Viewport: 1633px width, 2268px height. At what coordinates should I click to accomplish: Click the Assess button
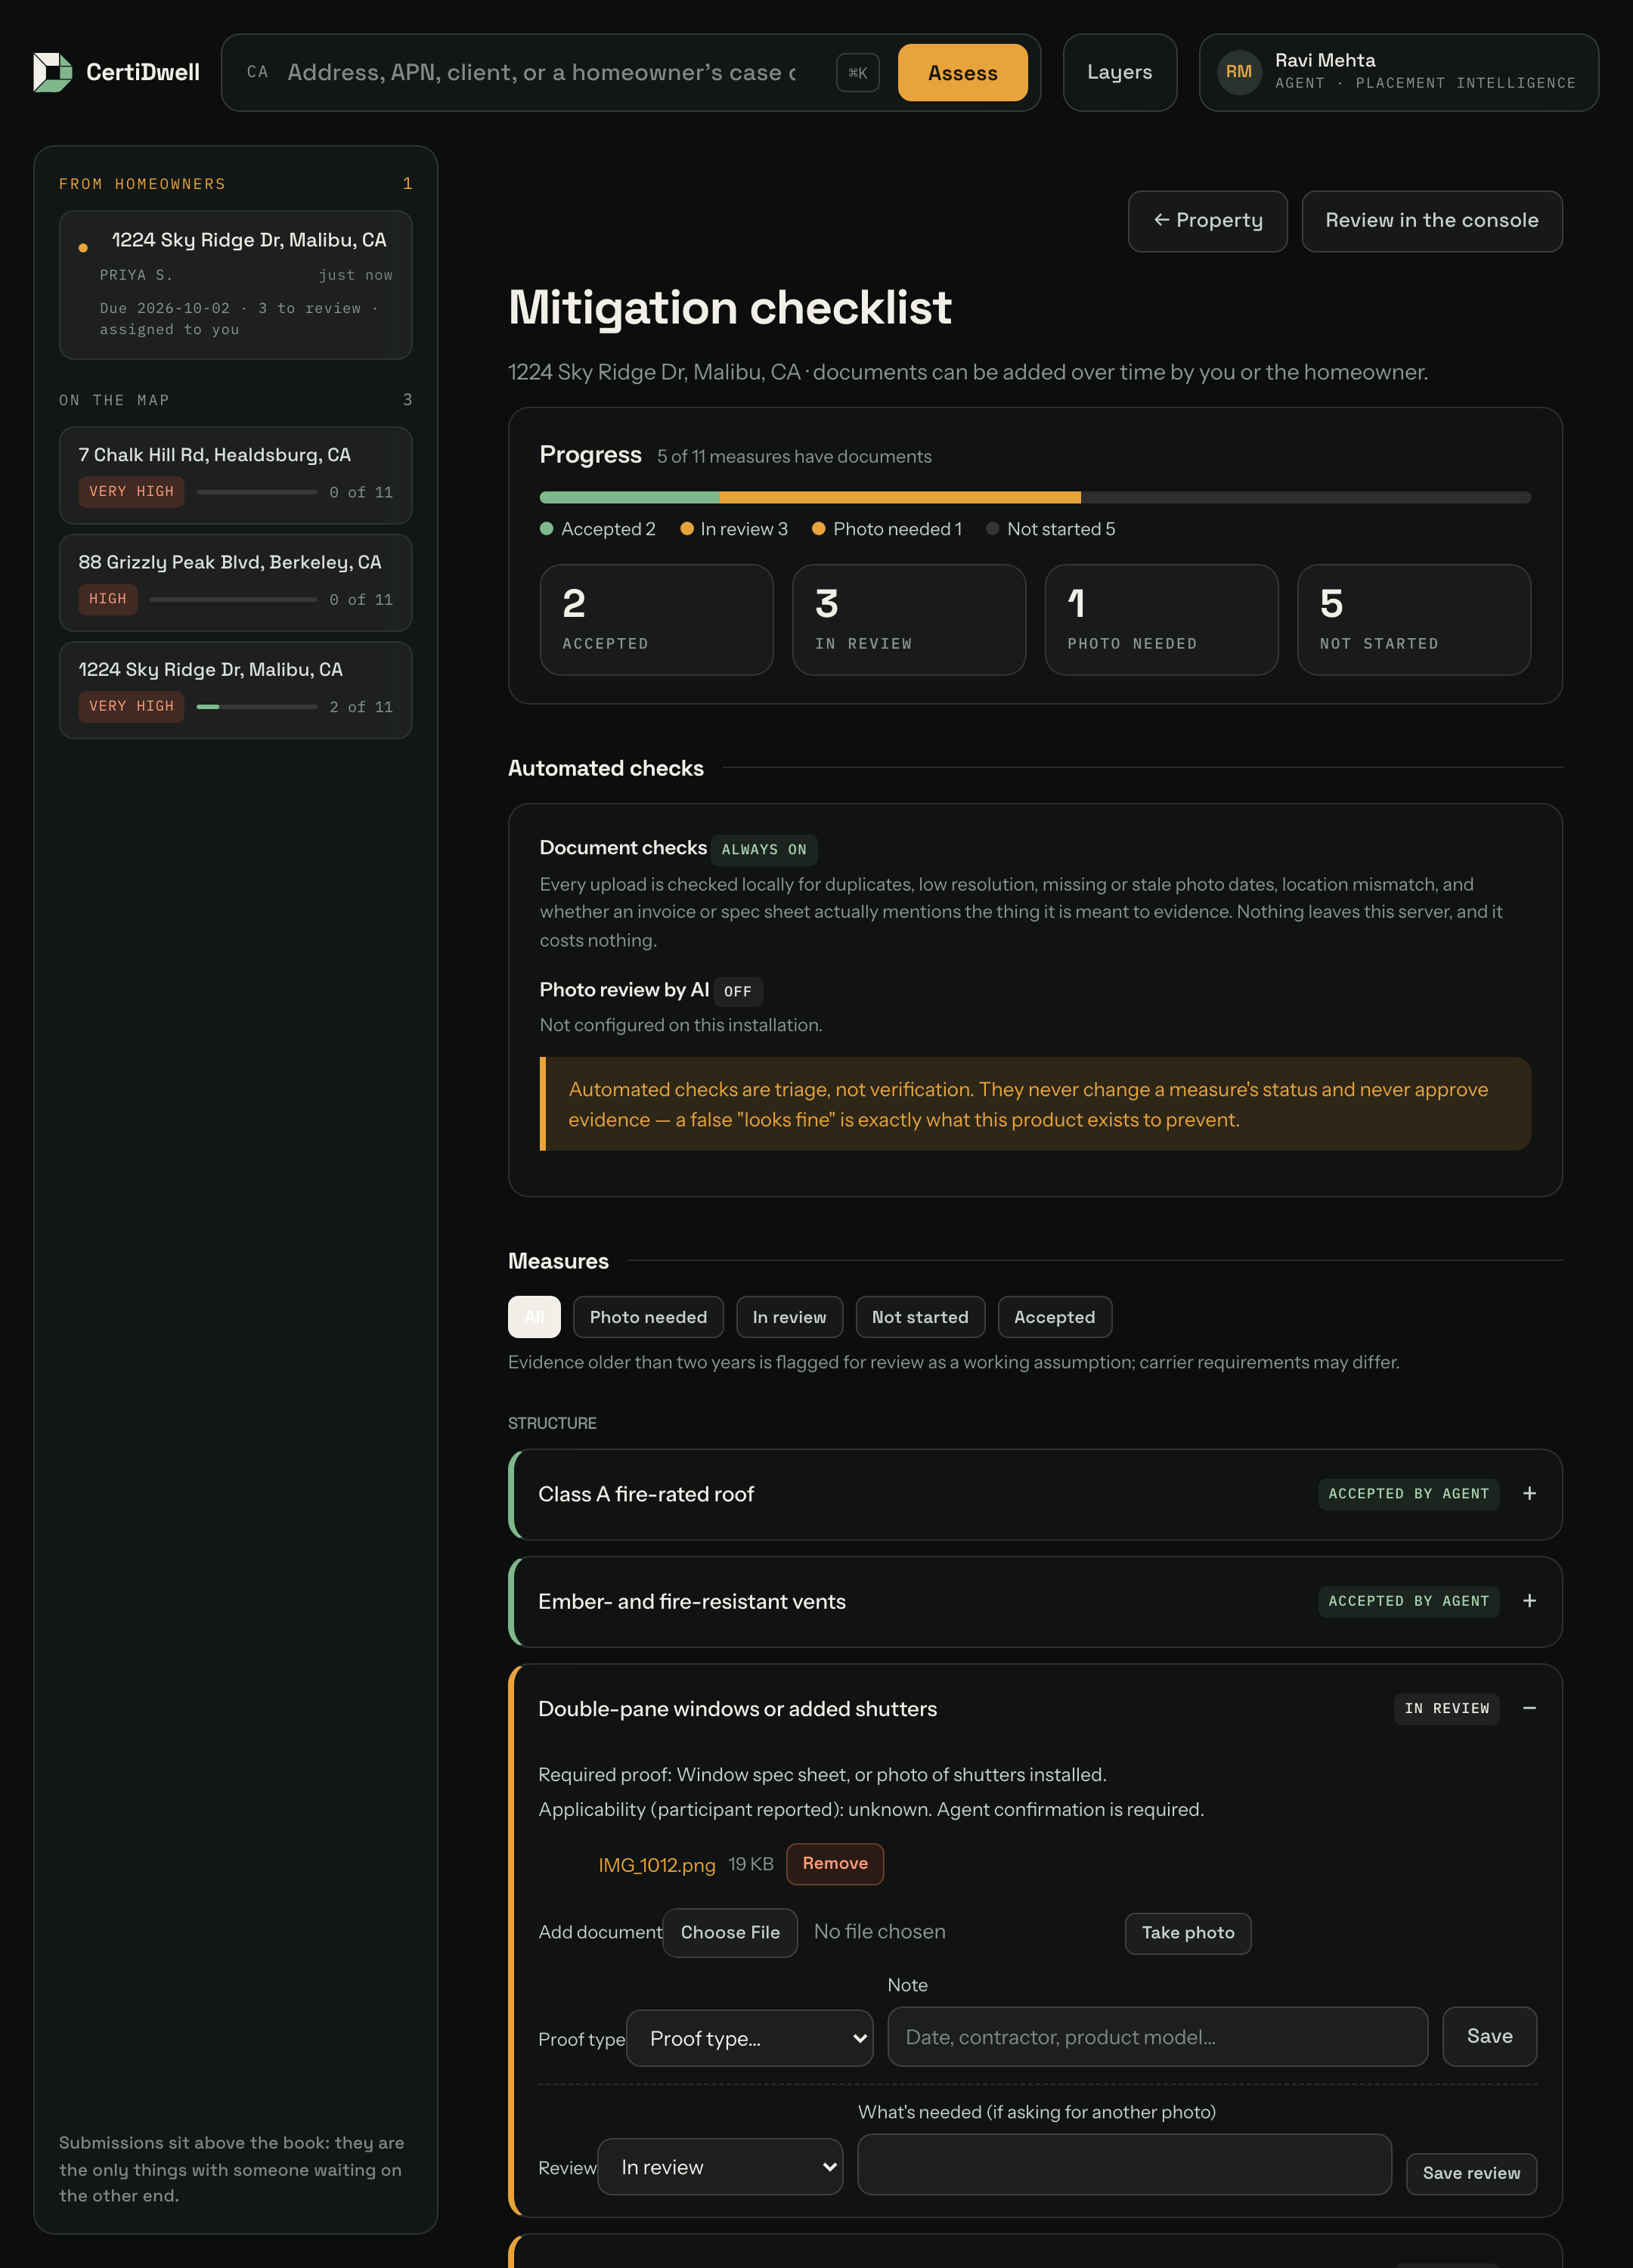click(x=962, y=72)
